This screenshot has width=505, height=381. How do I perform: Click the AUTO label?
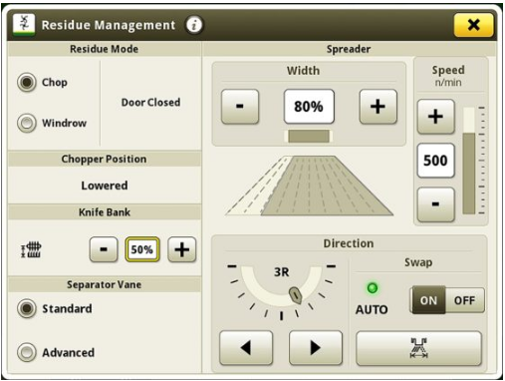click(x=372, y=309)
